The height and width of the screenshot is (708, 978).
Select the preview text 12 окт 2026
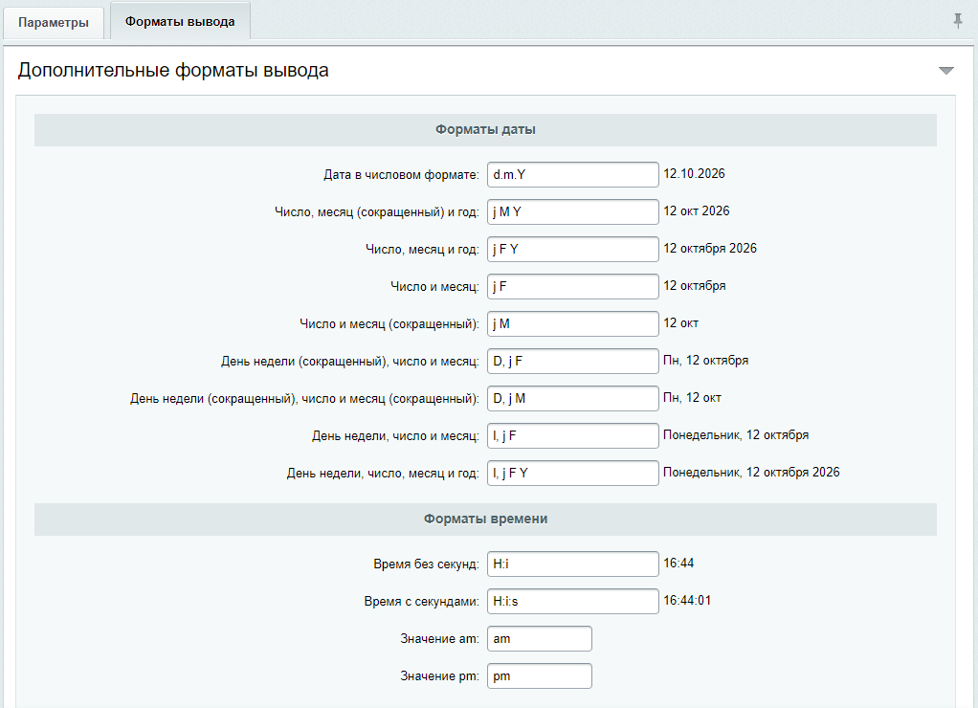[696, 211]
